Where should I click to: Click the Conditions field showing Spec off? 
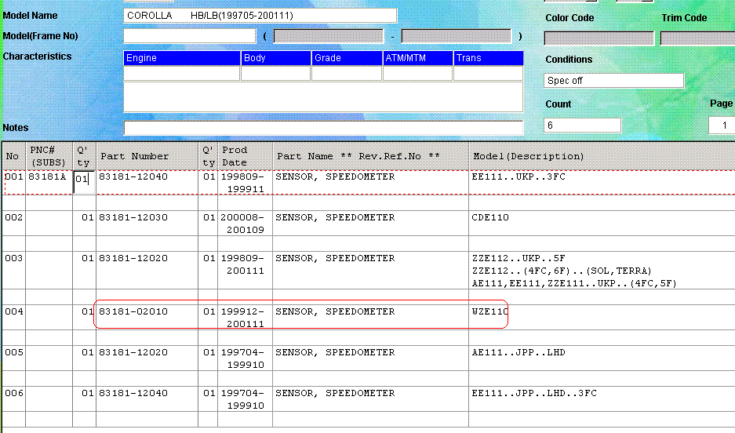(x=613, y=81)
